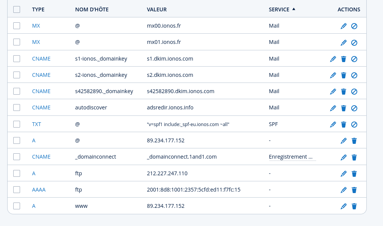Disable the s42582890._domainkey record
Screen dimensions: 383x226
click(x=354, y=92)
